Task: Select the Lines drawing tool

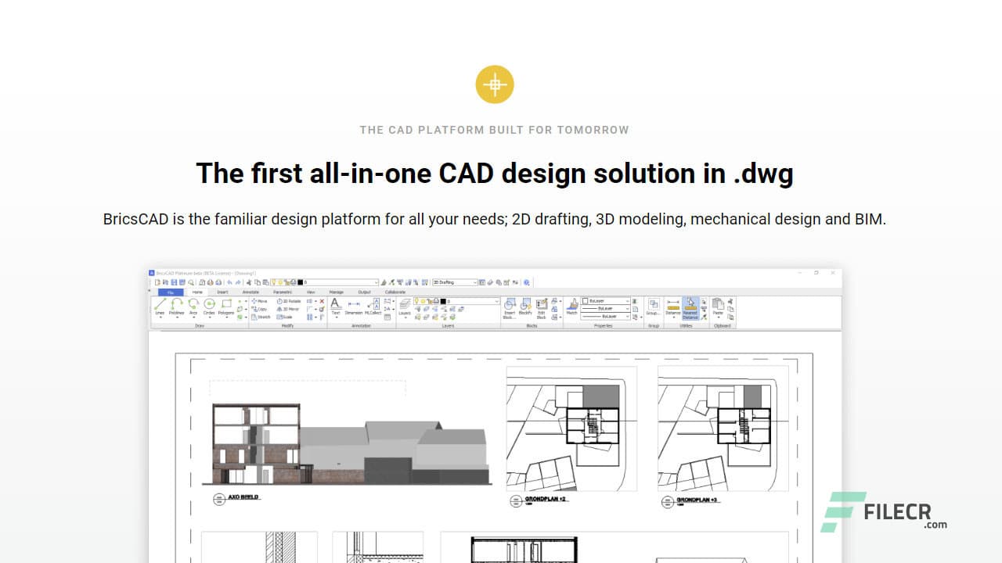Action: [160, 307]
